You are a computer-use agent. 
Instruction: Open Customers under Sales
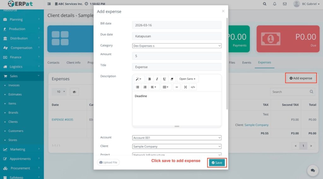(x=16, y=131)
